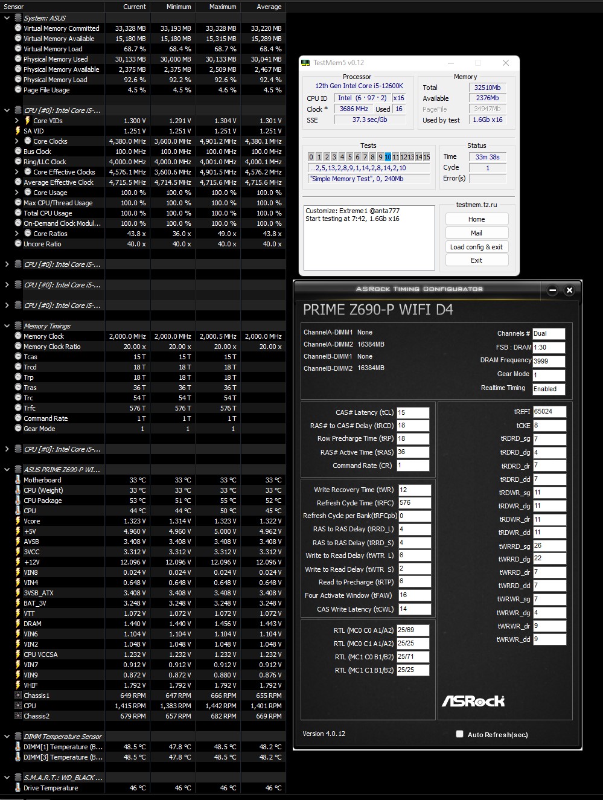Click the Bus Clock sensor icon

pyautogui.click(x=18, y=152)
